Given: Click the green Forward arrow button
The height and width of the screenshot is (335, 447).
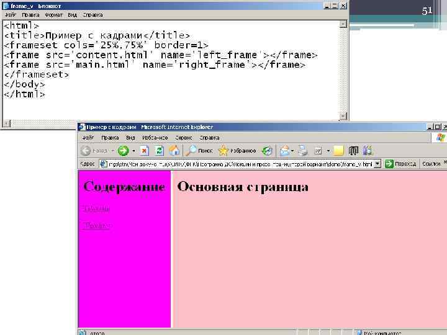Looking at the screenshot, I should coord(123,150).
